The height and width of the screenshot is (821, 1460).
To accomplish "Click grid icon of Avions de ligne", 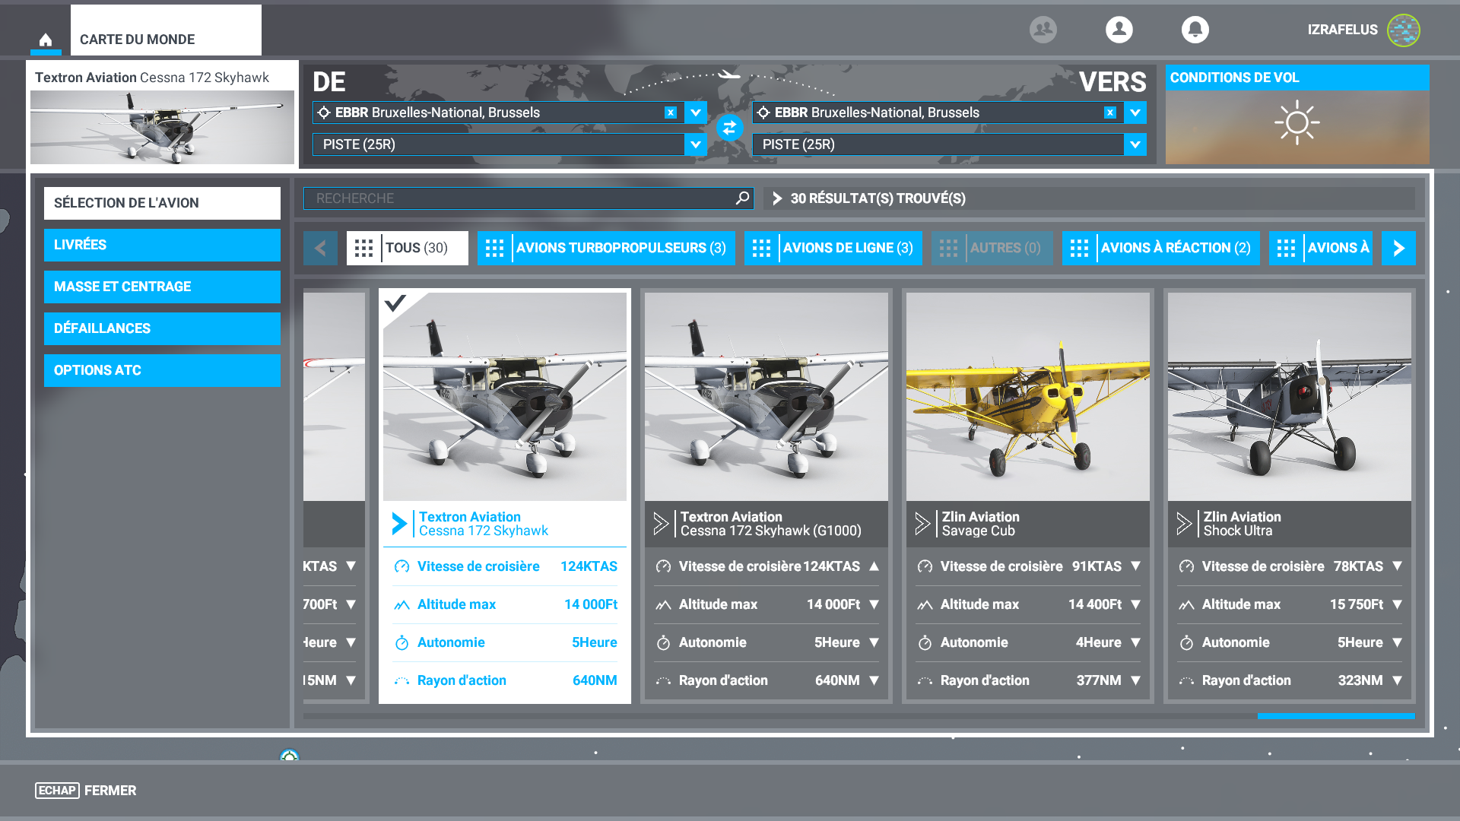I will coord(761,248).
